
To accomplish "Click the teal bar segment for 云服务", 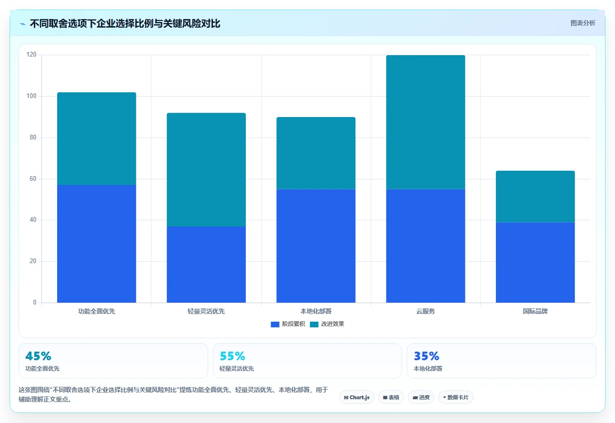I will click(x=425, y=122).
